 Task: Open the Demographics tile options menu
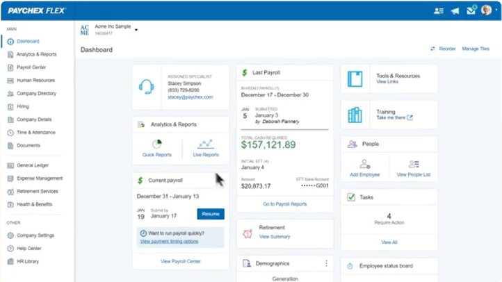[326, 263]
